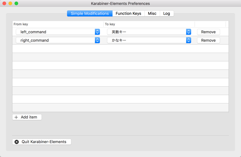Click the blank column header above Remove buttons
Screen dimensions: 241x157
tap(210, 24)
